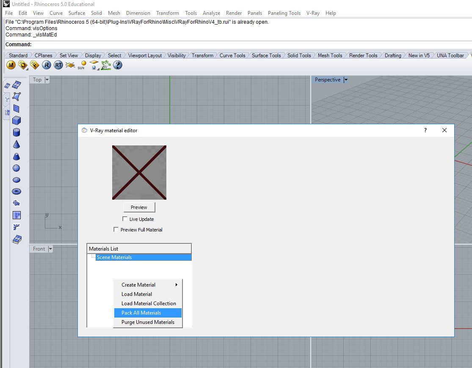Show V-Ray frame buffer F icon

tap(34, 65)
